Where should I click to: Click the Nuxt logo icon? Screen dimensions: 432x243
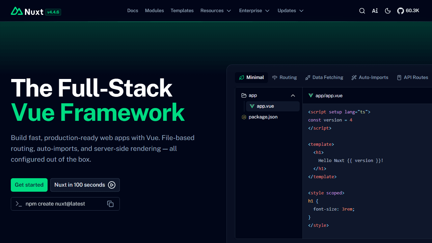click(17, 11)
